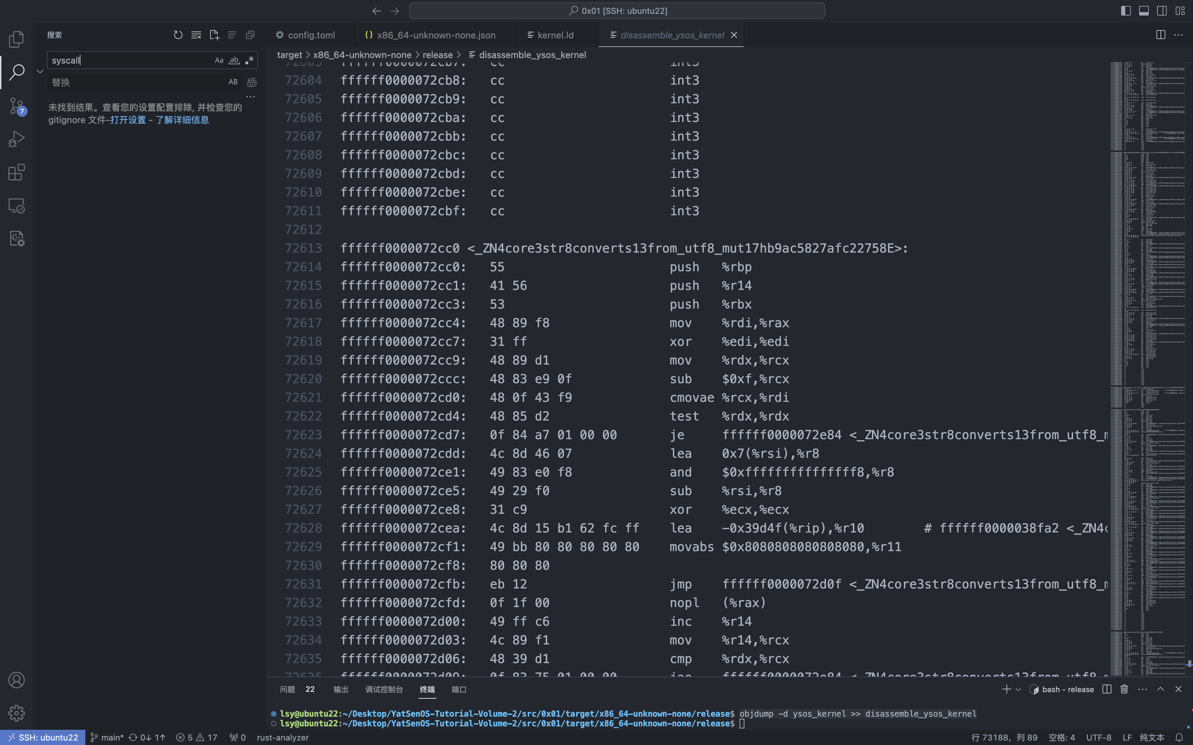
Task: Open the '纯文本' language mode picker
Action: coord(1152,738)
